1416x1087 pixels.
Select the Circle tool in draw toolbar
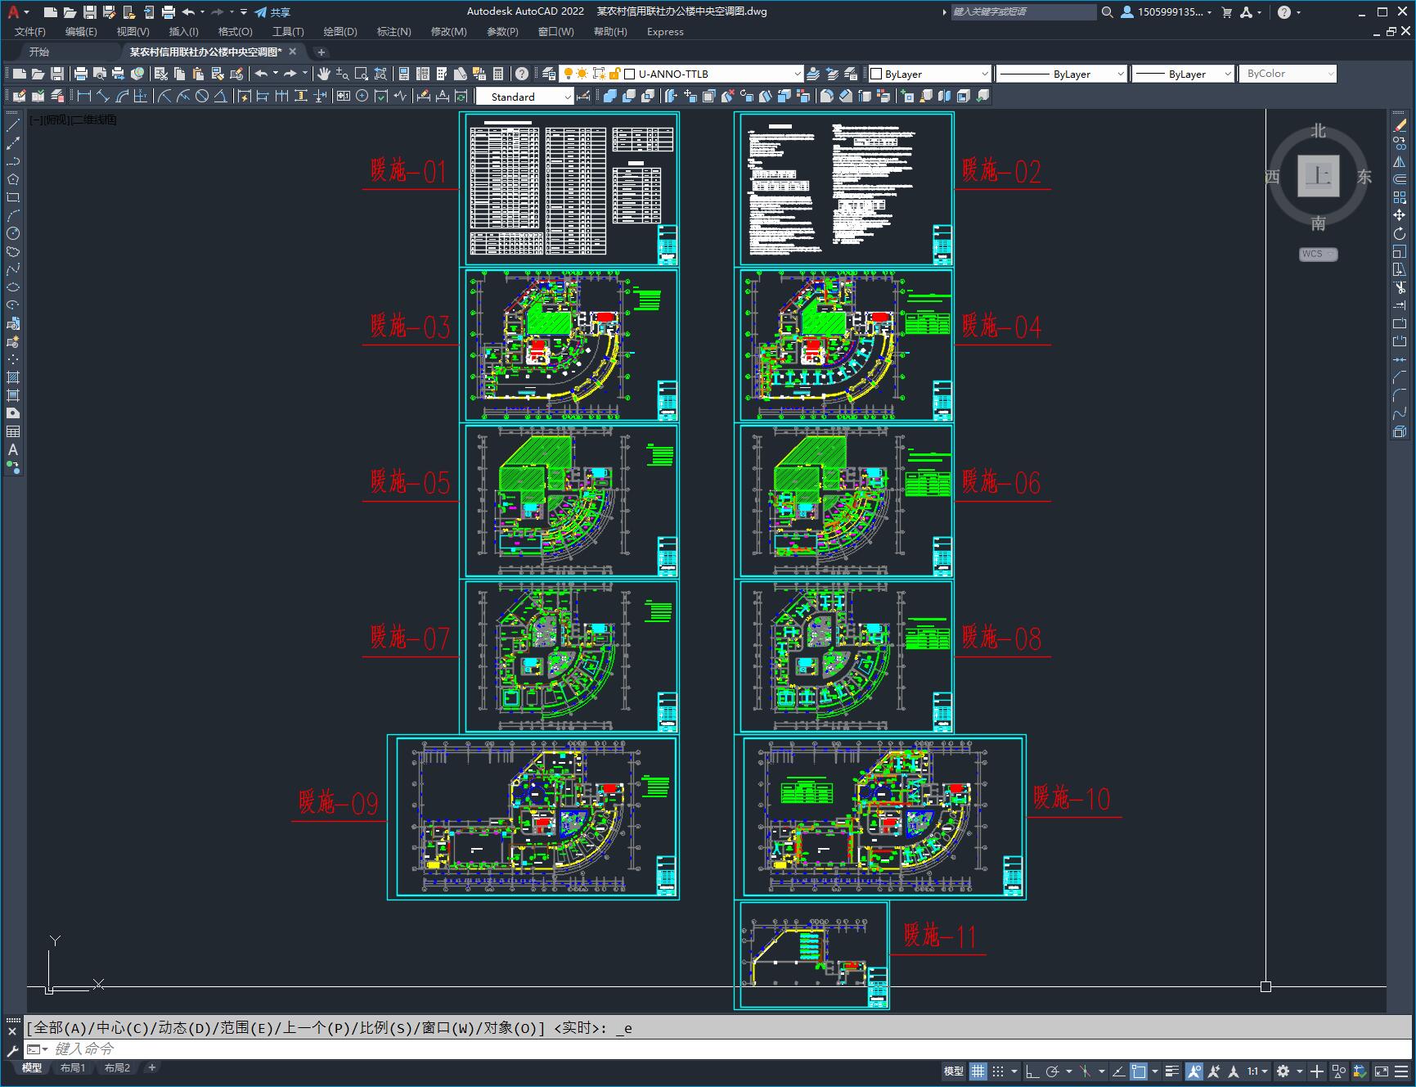[x=13, y=233]
